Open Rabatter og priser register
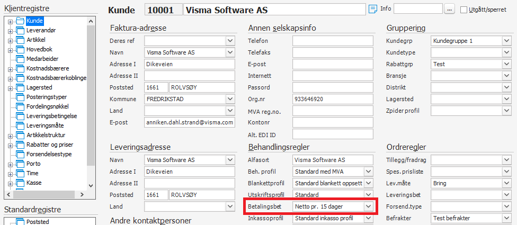 click(x=50, y=145)
